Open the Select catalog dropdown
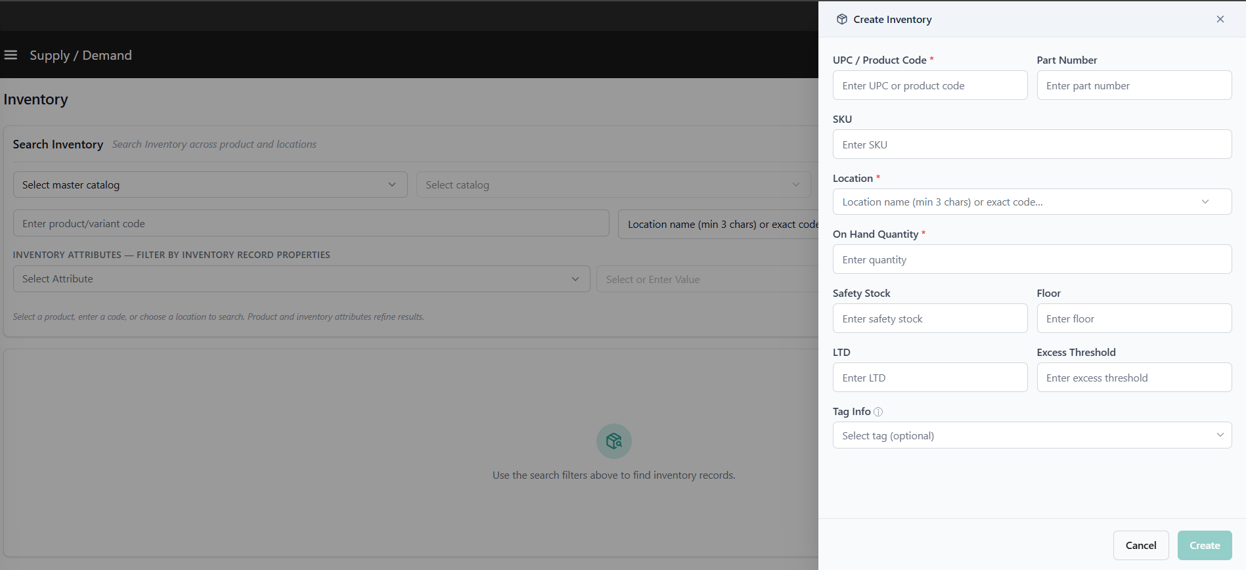Viewport: 1246px width, 570px height. 613,185
